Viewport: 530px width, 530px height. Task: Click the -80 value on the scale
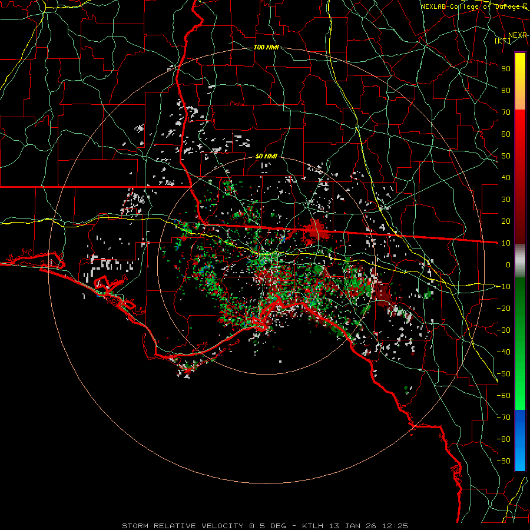pyautogui.click(x=503, y=439)
